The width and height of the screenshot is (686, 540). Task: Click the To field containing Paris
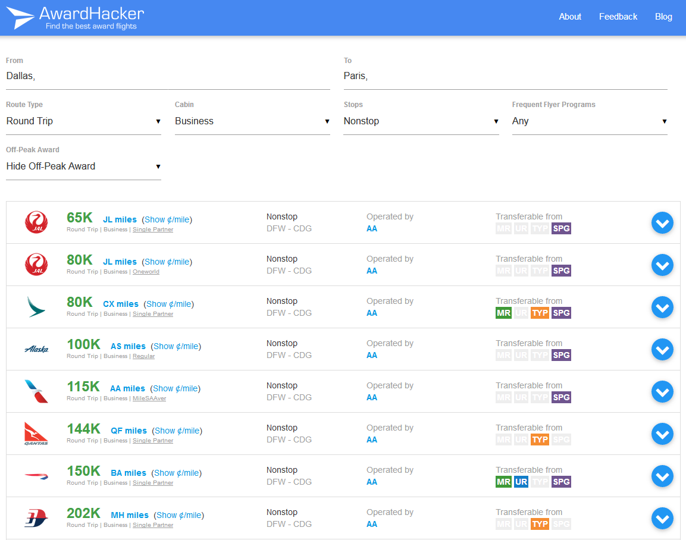tap(505, 76)
